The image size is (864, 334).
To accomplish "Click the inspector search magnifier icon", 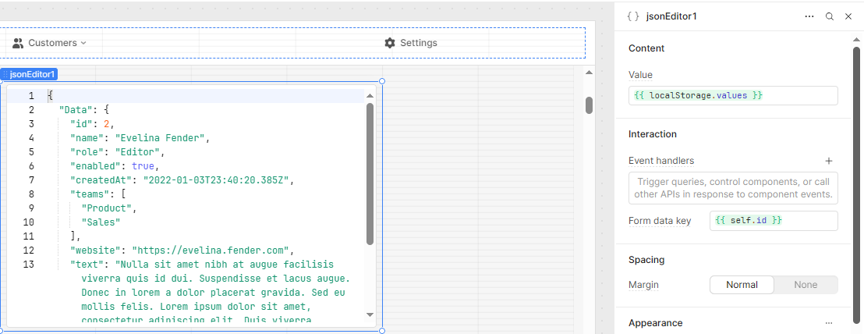I will click(x=830, y=16).
